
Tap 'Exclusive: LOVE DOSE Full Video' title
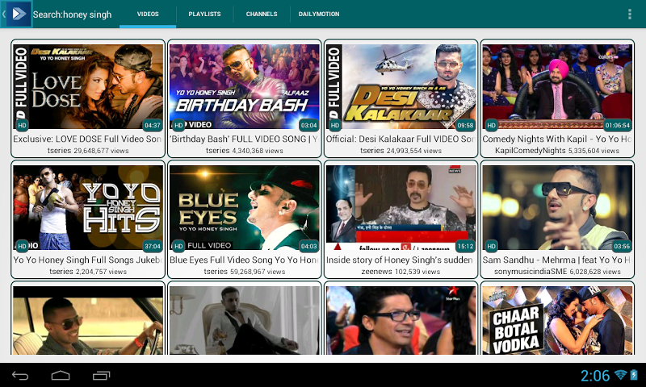(x=87, y=139)
